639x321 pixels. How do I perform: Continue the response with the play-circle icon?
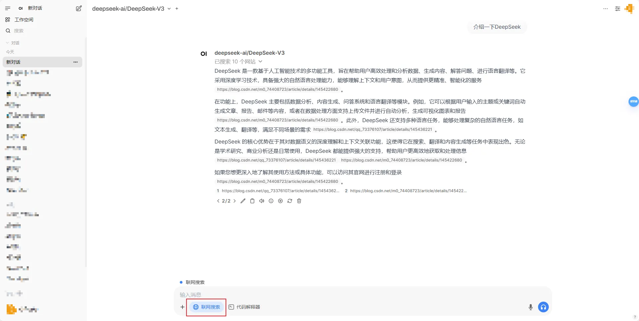pos(280,201)
